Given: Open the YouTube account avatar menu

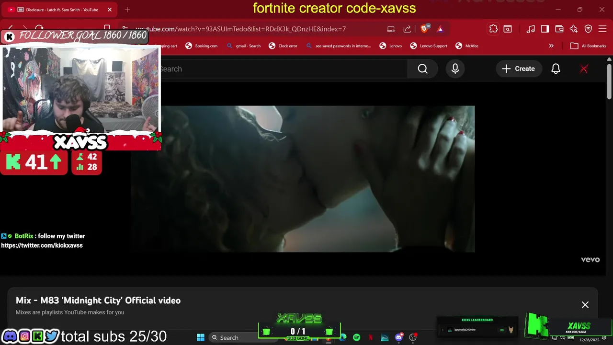Looking at the screenshot, I should [584, 69].
